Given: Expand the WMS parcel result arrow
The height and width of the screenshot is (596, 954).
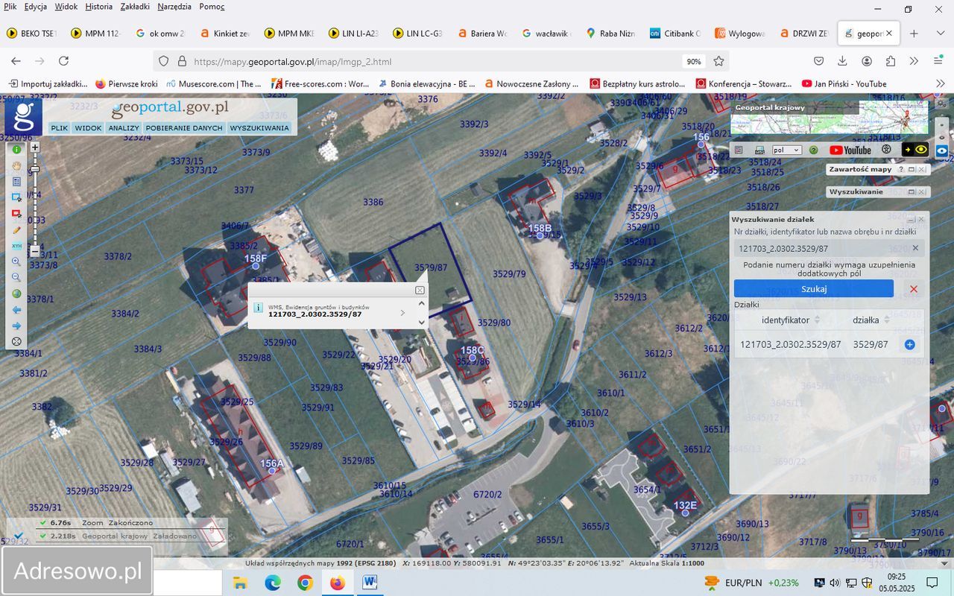Looking at the screenshot, I should (402, 313).
